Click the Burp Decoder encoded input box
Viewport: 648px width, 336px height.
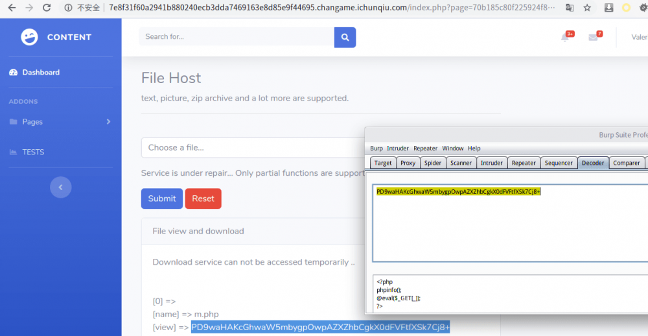tap(510, 223)
